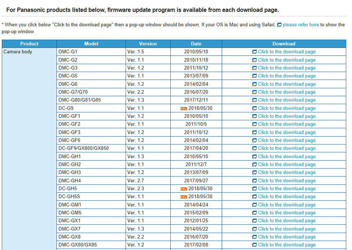The height and width of the screenshot is (250, 352).
Task: Click the Model column header
Action: pos(91,44)
